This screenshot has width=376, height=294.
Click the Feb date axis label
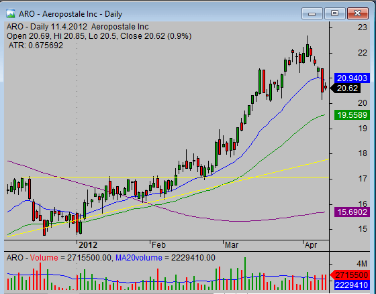[x=159, y=245]
